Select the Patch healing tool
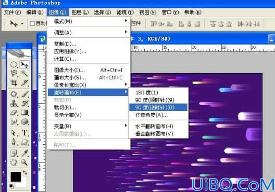The width and height of the screenshot is (275, 192). coord(14,94)
